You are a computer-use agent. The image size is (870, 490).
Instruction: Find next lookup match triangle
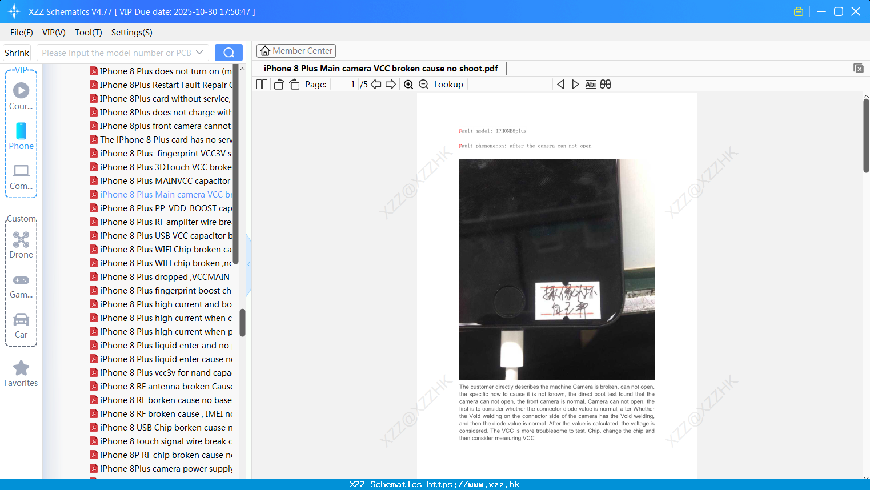coord(575,85)
